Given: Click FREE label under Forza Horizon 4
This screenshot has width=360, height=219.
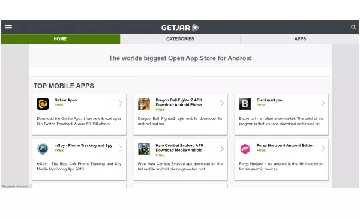Looking at the screenshot, I should (261, 151).
